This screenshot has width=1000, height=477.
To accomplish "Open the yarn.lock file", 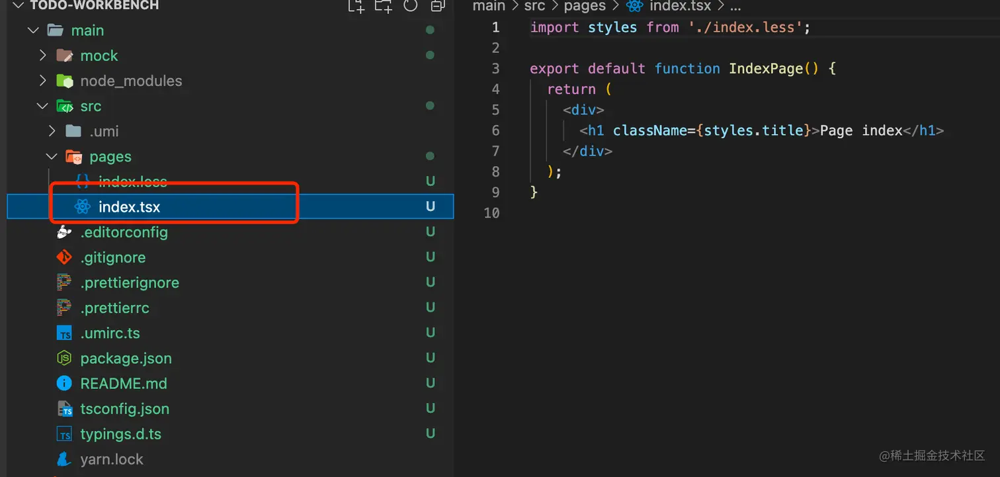I will coord(112,459).
